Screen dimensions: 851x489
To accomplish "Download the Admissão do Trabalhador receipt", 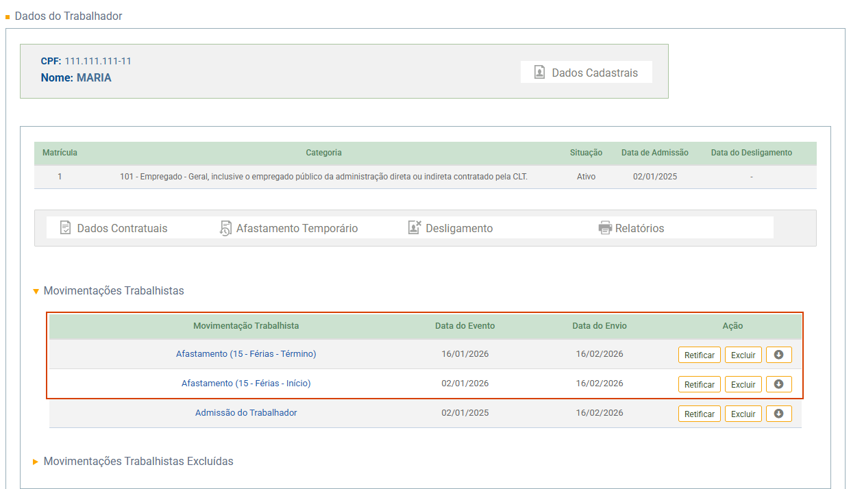I will (x=778, y=414).
